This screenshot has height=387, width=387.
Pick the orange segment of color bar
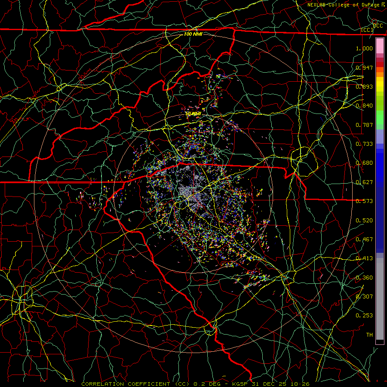(x=380, y=74)
